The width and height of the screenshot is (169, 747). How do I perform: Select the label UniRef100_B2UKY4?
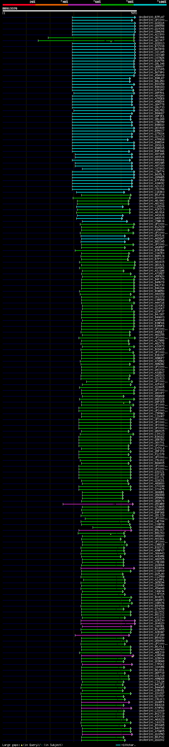pyautogui.click(x=151, y=568)
